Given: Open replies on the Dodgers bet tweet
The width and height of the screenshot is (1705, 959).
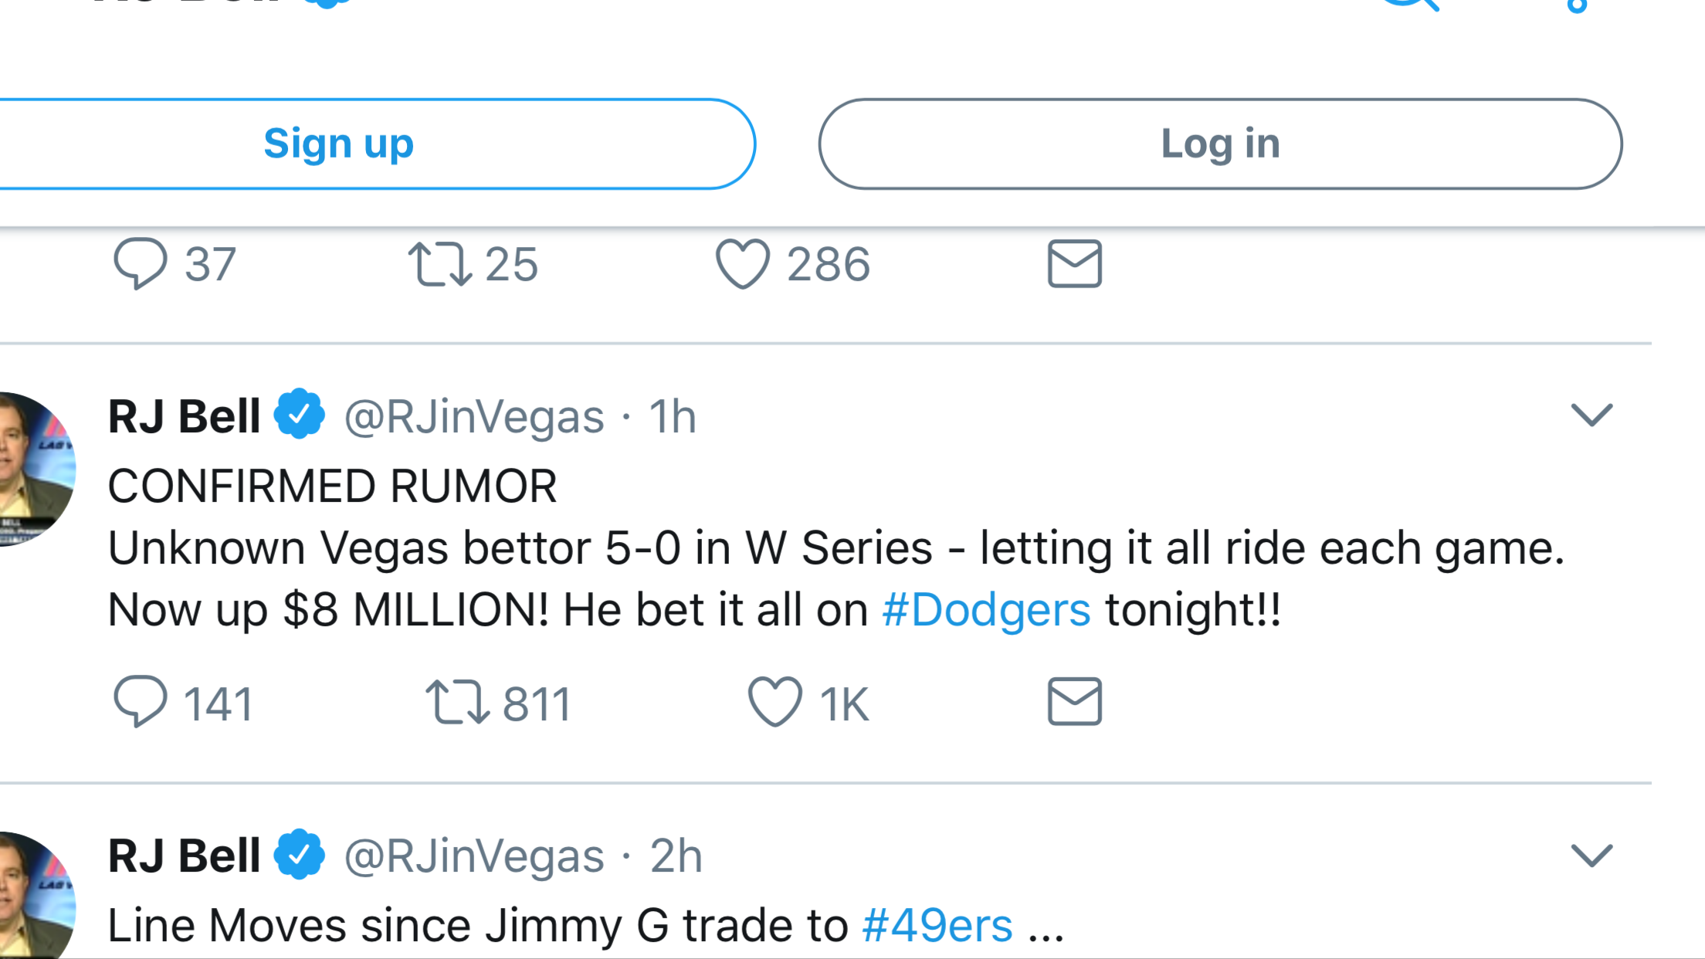Looking at the screenshot, I should pyautogui.click(x=141, y=702).
